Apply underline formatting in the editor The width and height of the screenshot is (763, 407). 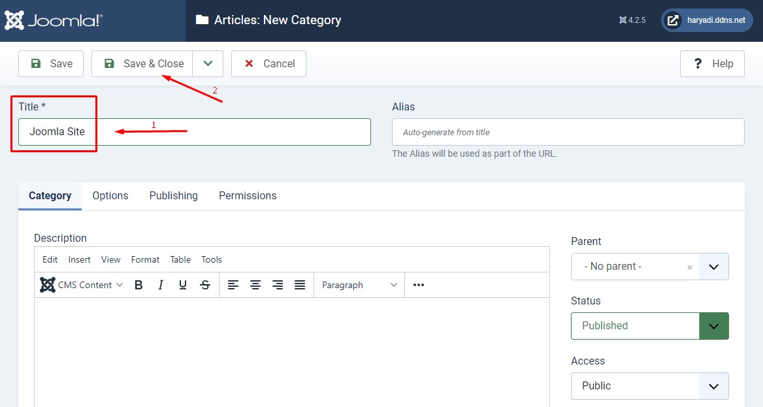183,285
